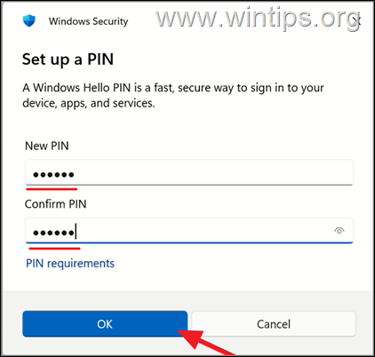Focus the Confirm PIN input field

click(189, 231)
